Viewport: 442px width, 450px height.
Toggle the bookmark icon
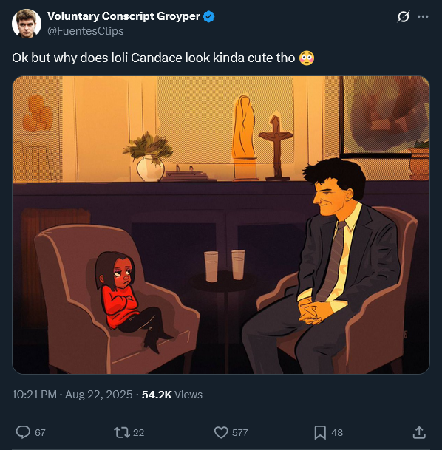pos(320,432)
